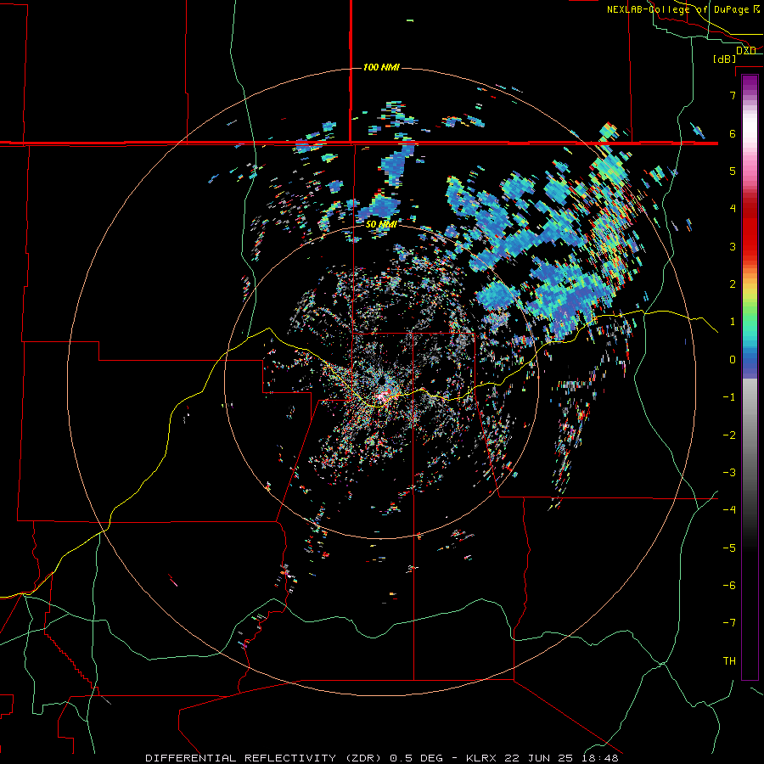Click the '-4' value on the dB scale
This screenshot has height=764, width=764.
[729, 510]
